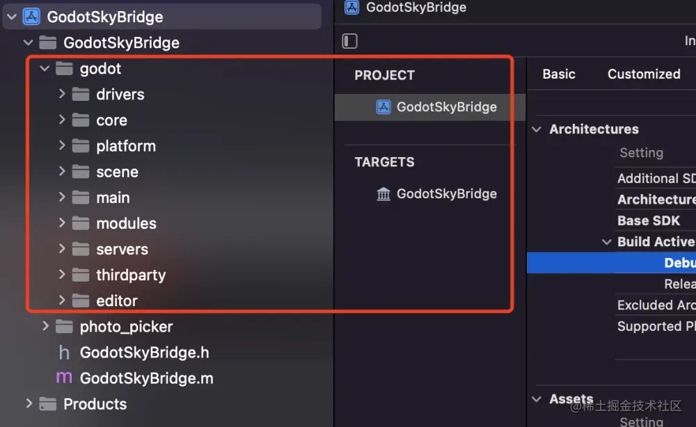Click project icon under PROJECT section
The width and height of the screenshot is (696, 427).
[383, 107]
